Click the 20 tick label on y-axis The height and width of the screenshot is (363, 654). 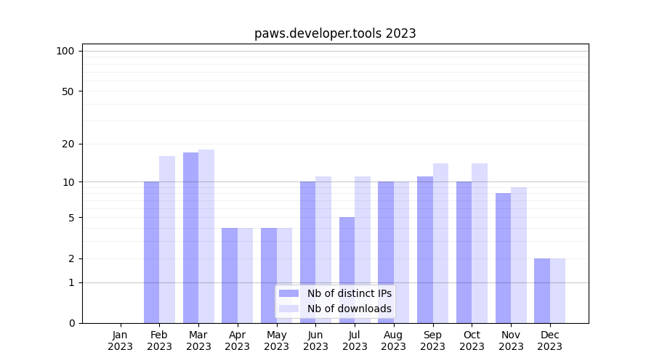(x=68, y=144)
